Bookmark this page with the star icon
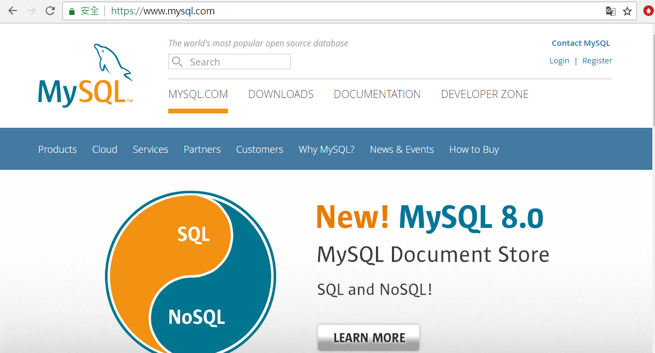Screen dimensions: 655x353 tap(627, 11)
